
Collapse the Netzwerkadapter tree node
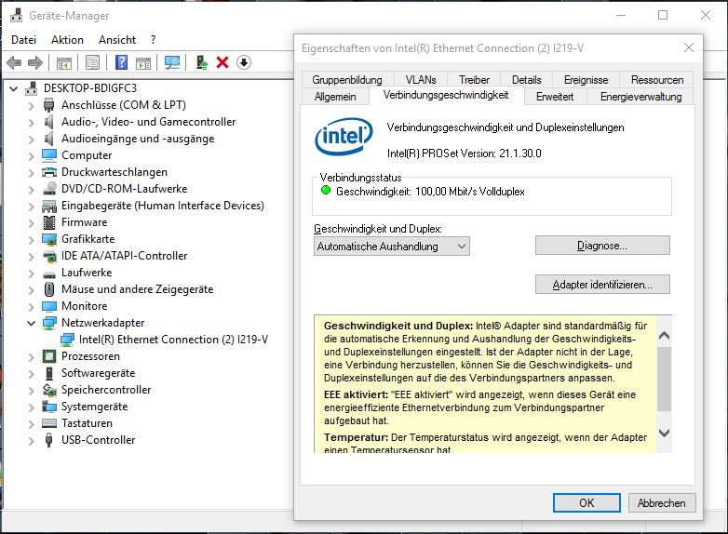tap(31, 323)
